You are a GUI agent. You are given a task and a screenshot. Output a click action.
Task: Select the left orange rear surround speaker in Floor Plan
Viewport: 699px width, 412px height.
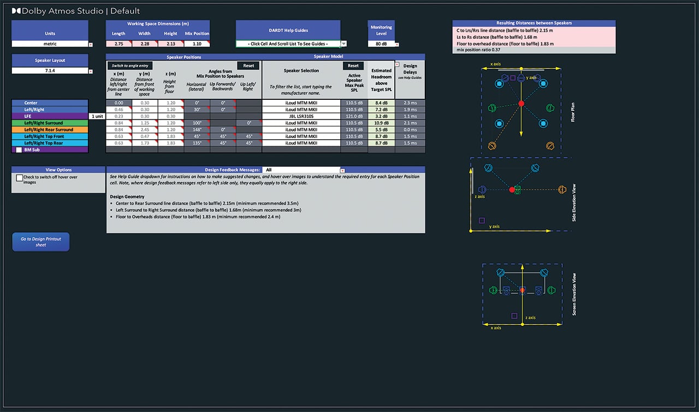492,146
